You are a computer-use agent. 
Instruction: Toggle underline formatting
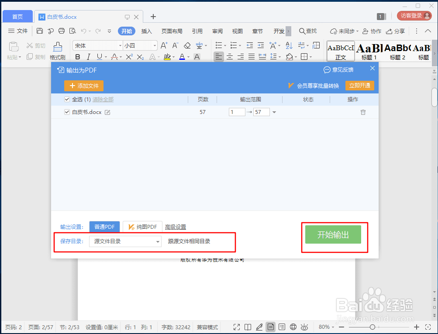click(x=100, y=57)
